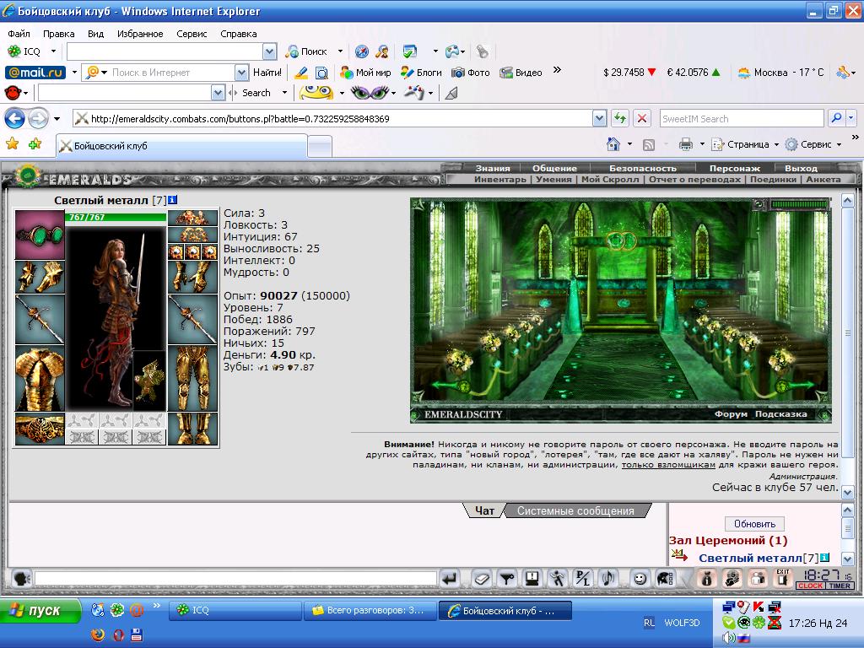Toggle the CLOCK mode label
Image resolution: width=864 pixels, height=648 pixels.
[x=811, y=586]
